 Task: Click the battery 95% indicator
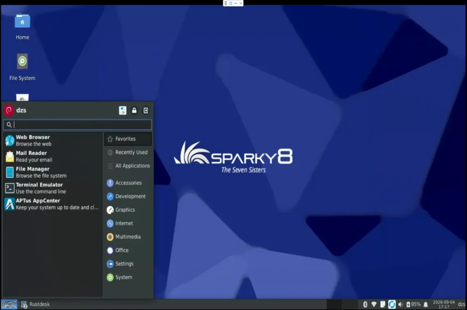coord(413,305)
